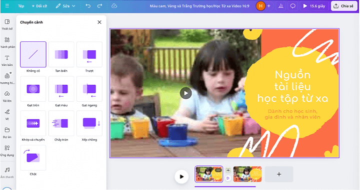Select the Tan biến transition
Viewport: 360px width, 190px height.
tap(61, 54)
